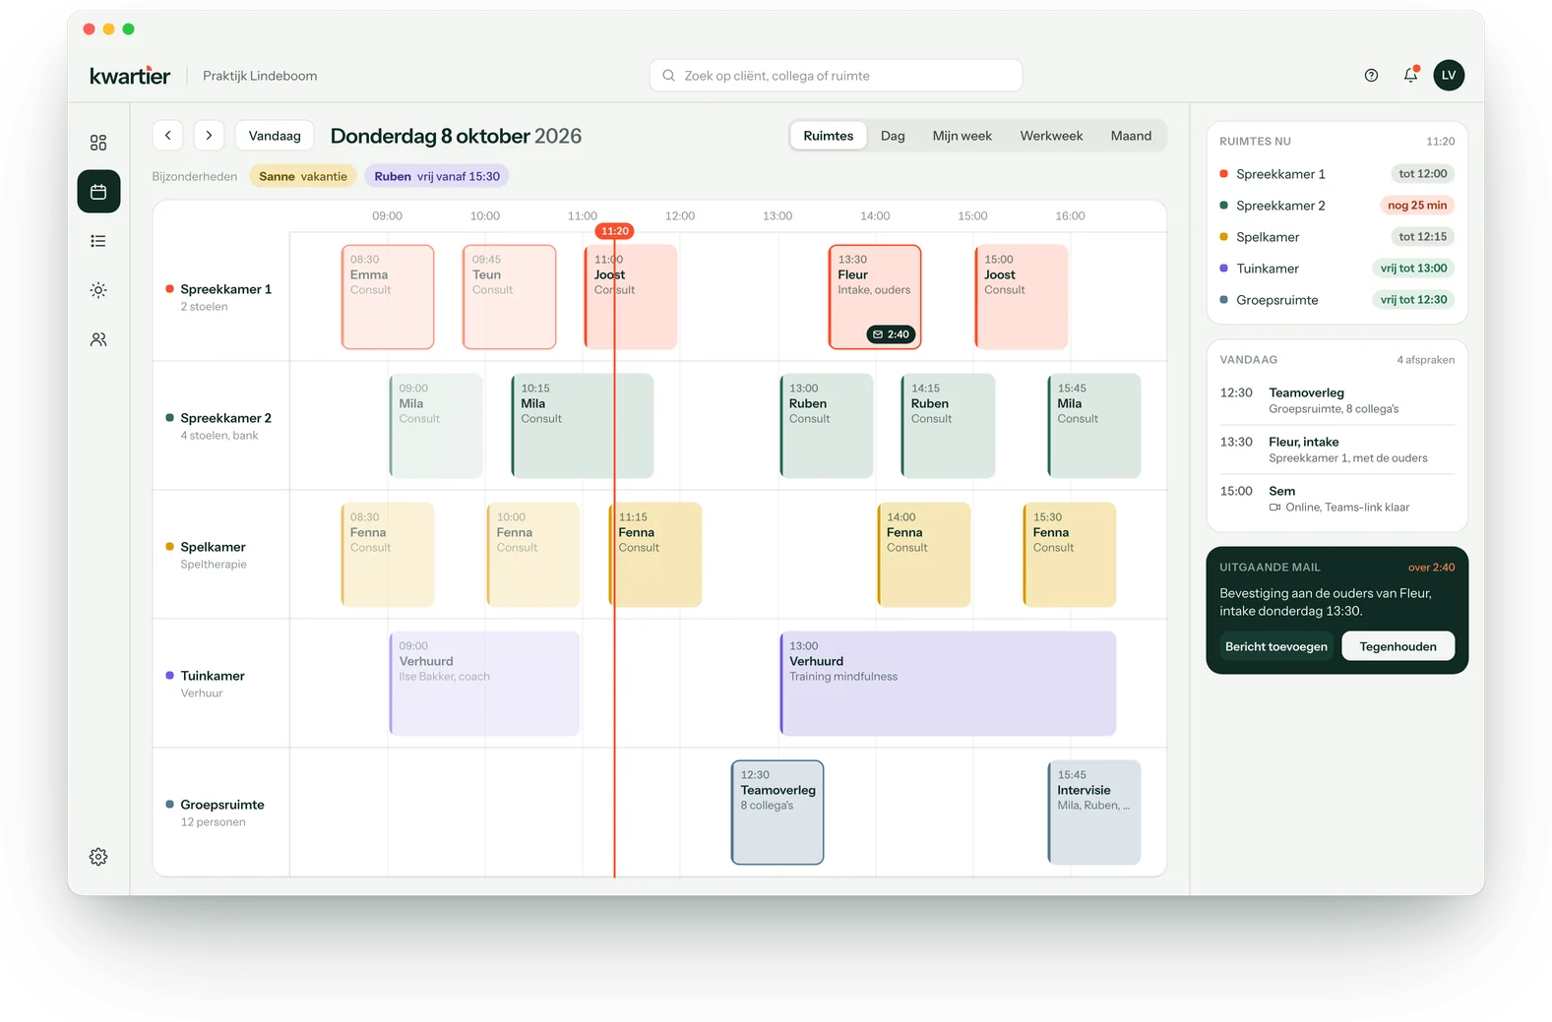This screenshot has width=1552, height=1022.
Task: Go to previous day arrow
Action: 168,136
